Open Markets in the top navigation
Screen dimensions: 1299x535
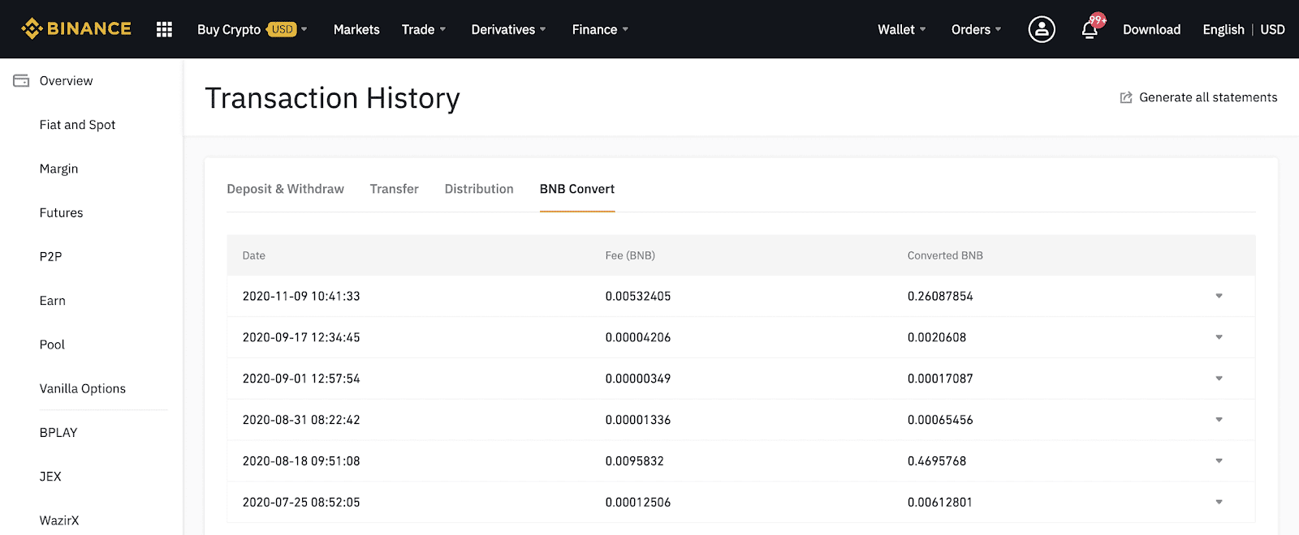[356, 29]
